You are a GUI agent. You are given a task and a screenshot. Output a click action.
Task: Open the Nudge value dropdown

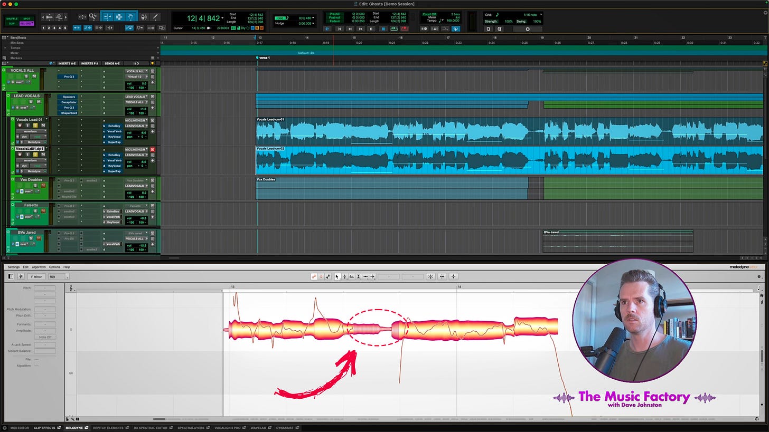click(314, 24)
